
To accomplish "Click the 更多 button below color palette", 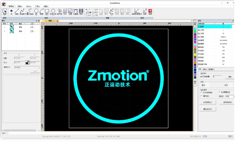I will tap(195, 82).
